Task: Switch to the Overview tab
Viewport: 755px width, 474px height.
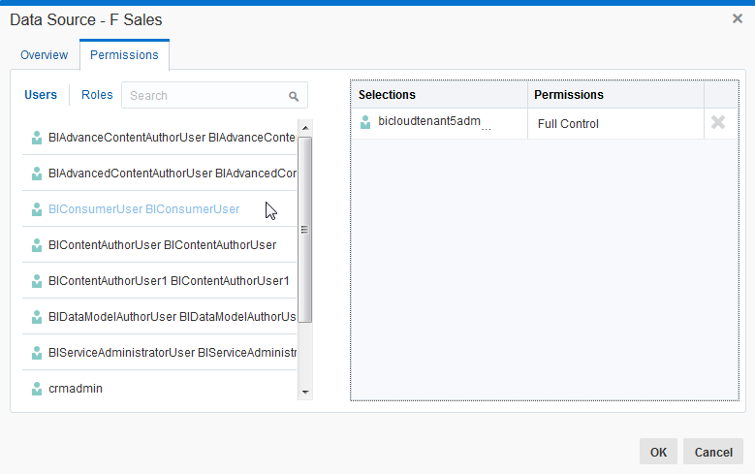Action: coord(44,55)
